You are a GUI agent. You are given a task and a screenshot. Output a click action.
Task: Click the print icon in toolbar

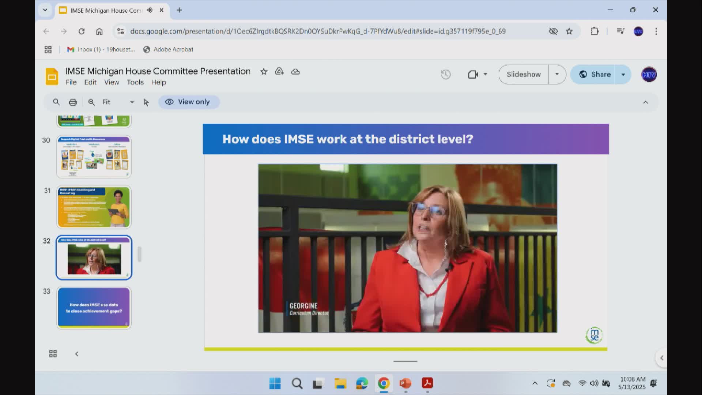[73, 102]
